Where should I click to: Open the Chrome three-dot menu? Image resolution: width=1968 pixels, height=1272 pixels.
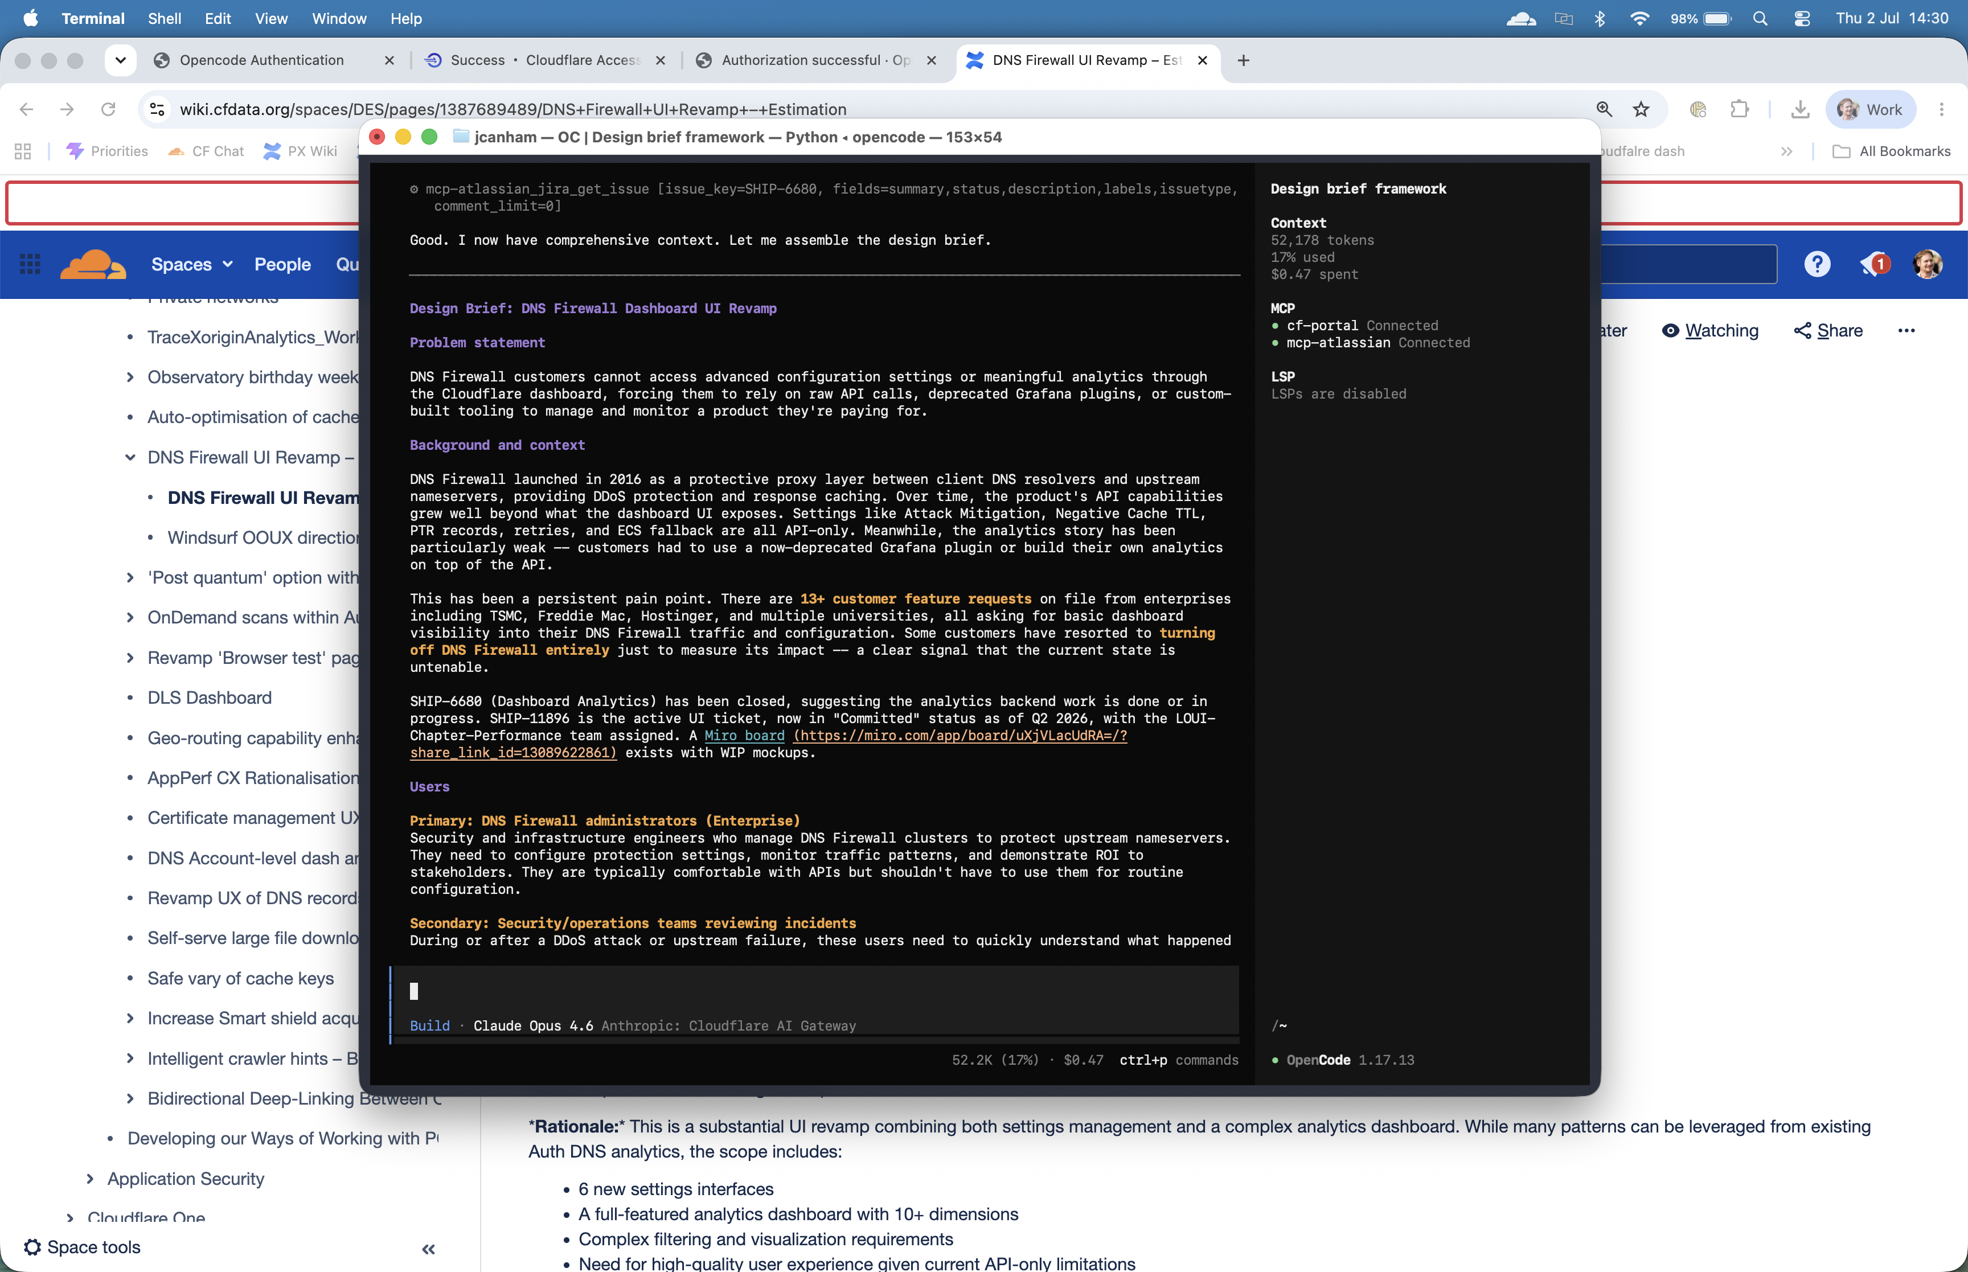1942,109
